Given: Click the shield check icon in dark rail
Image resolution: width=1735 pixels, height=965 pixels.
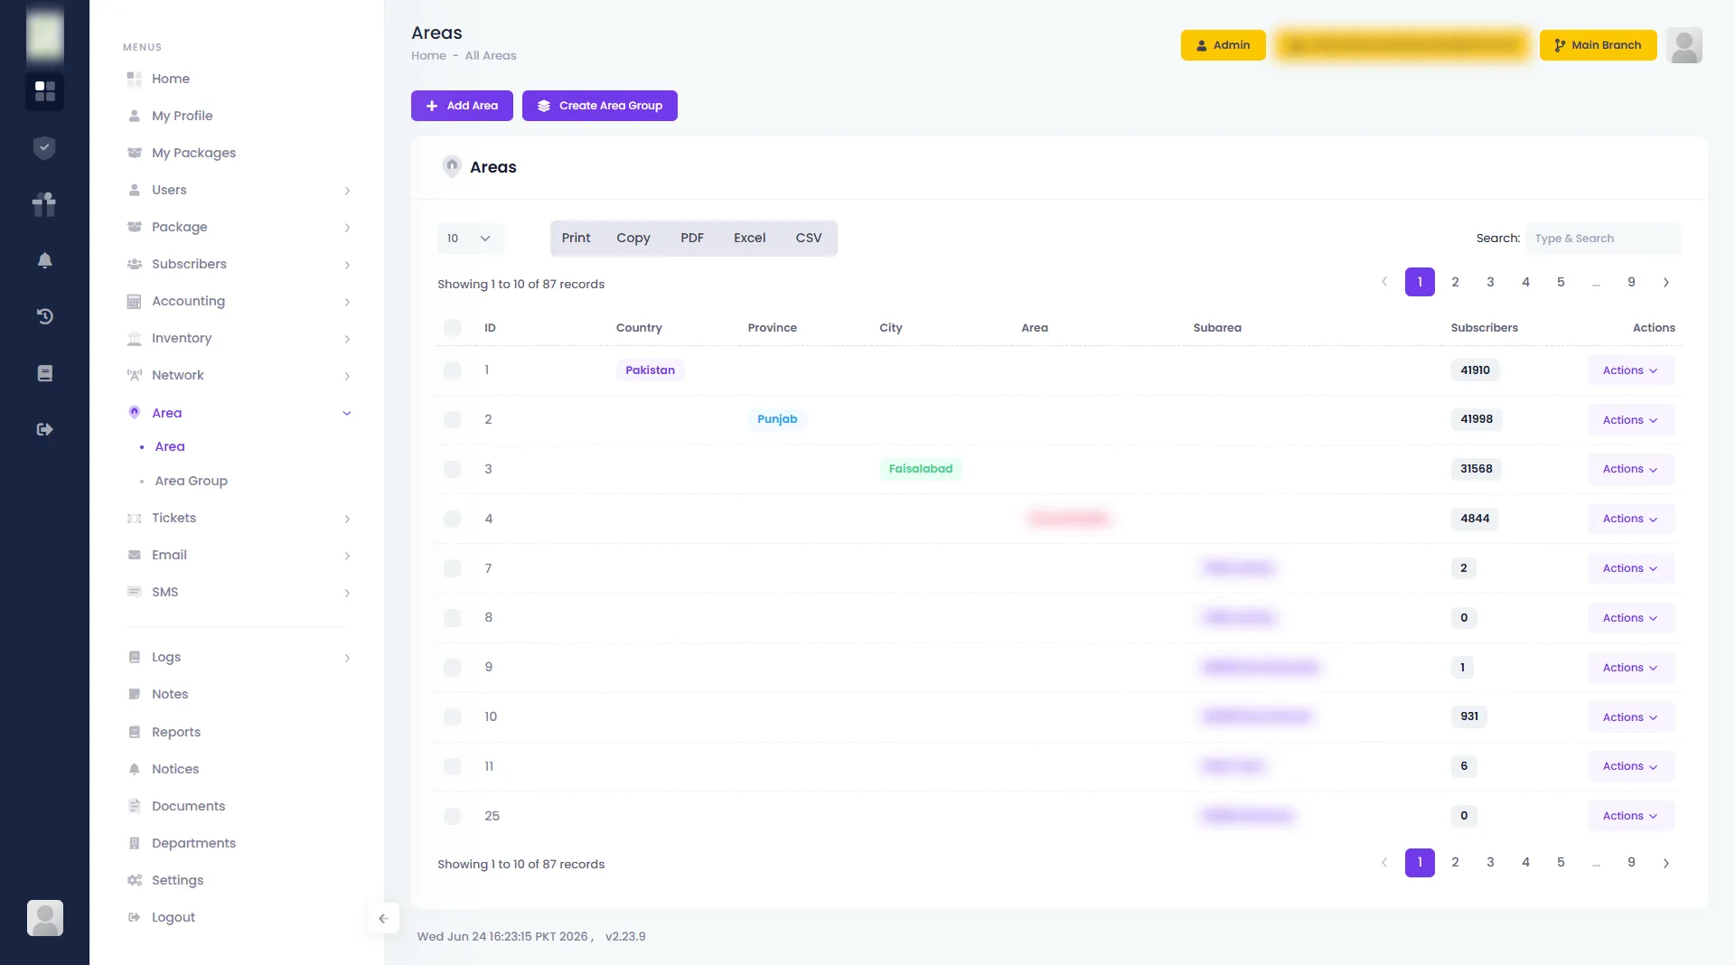Looking at the screenshot, I should click(44, 148).
